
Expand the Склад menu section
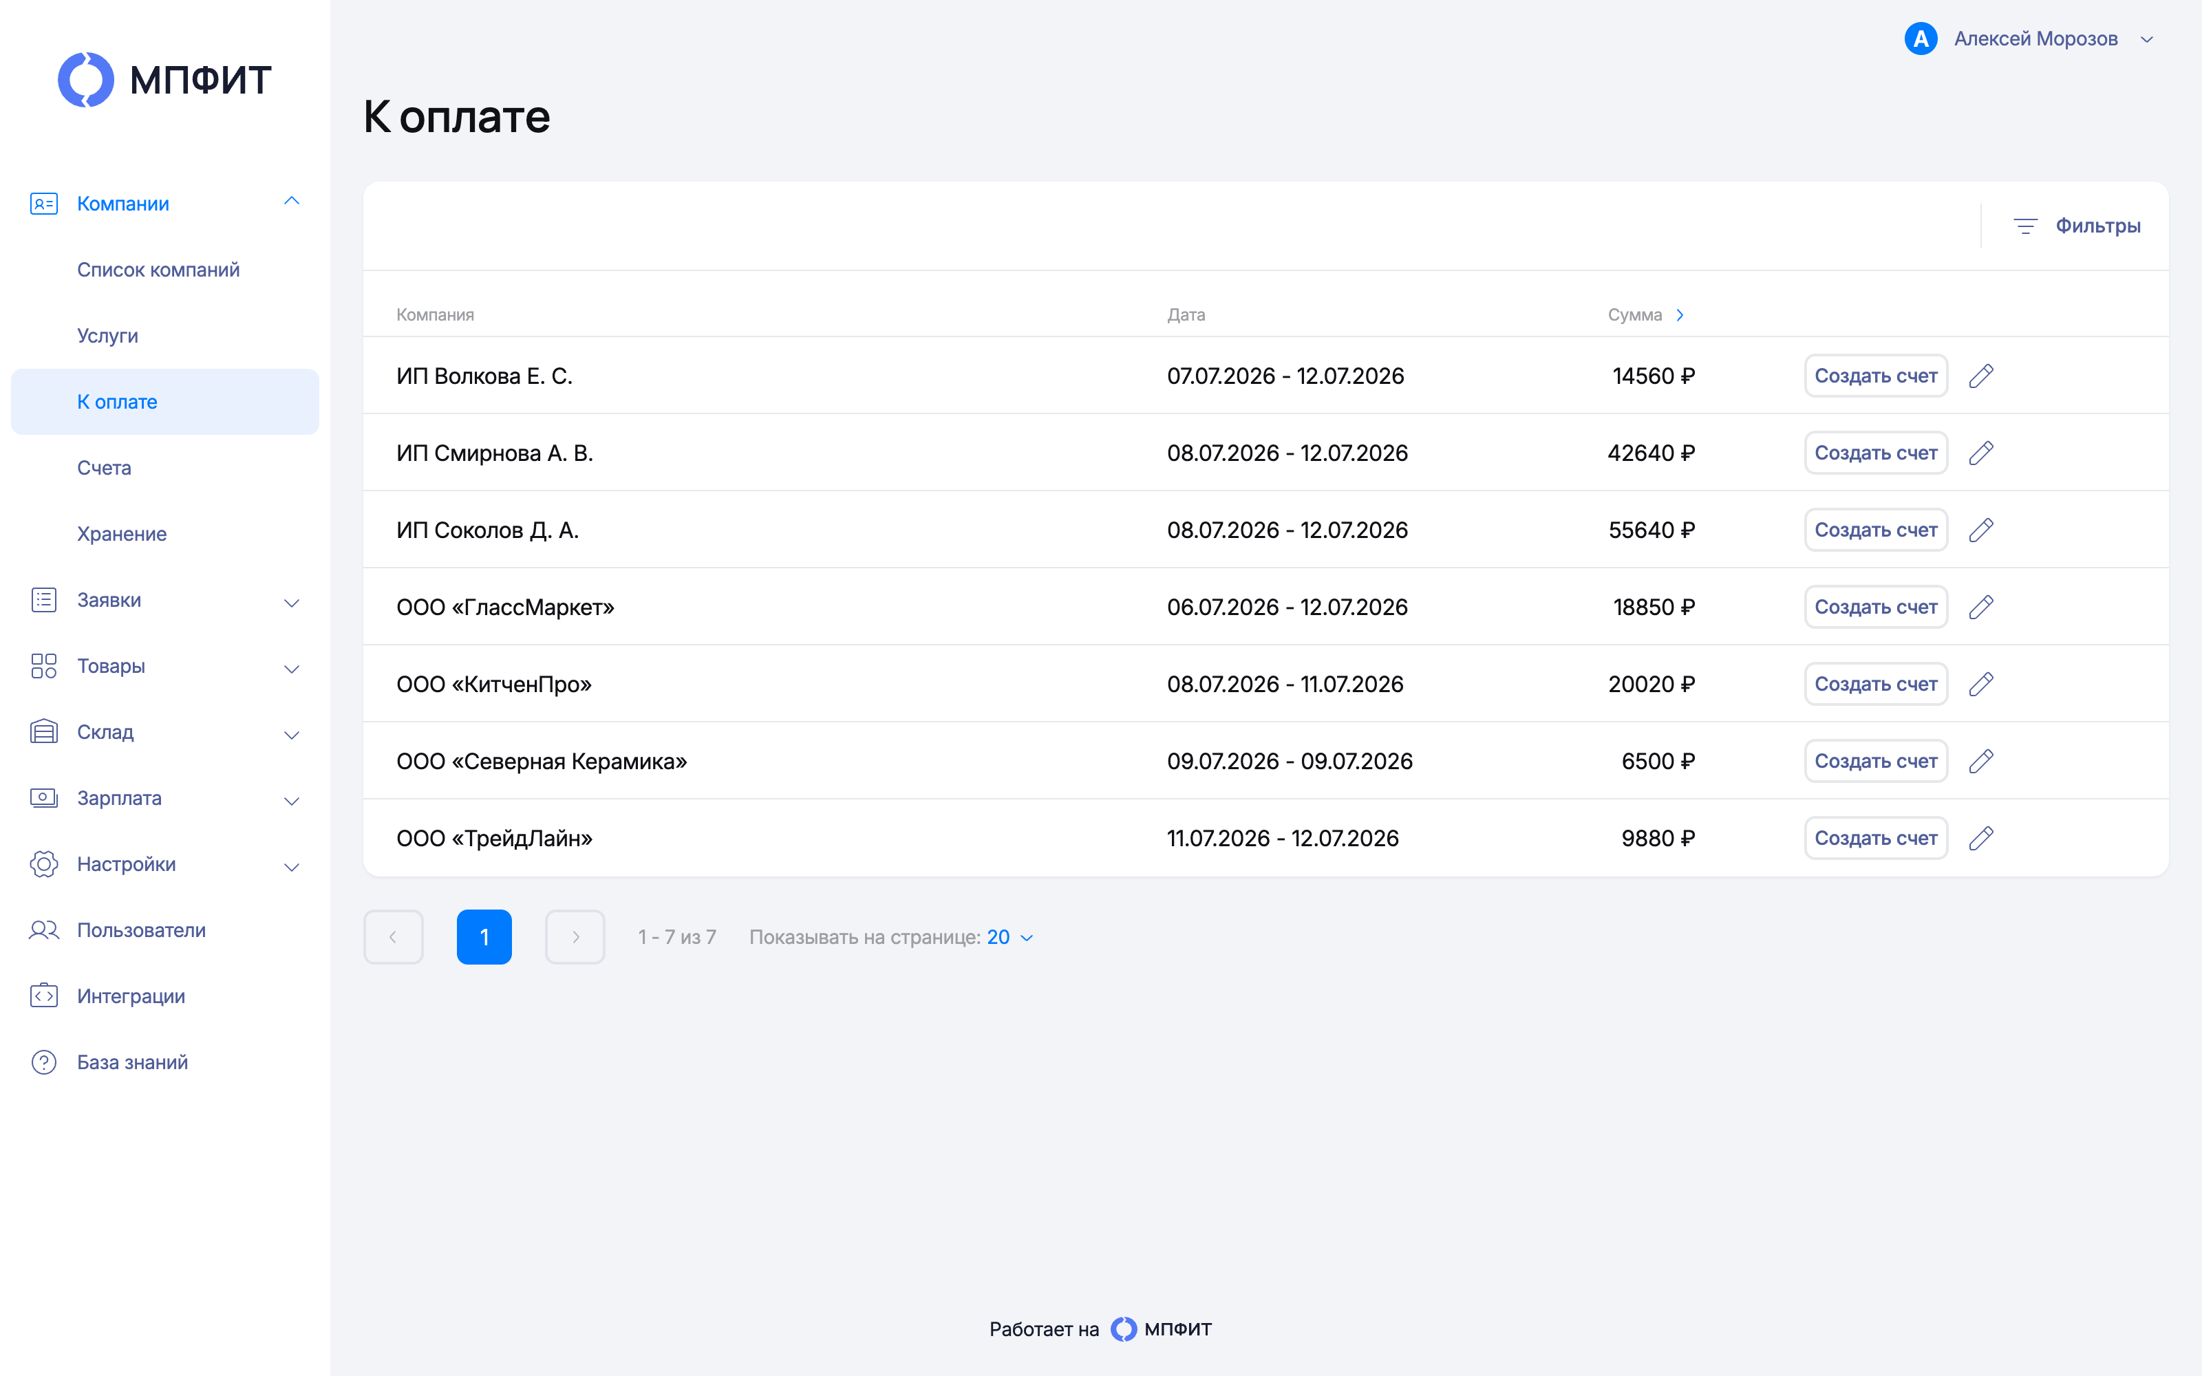(291, 734)
